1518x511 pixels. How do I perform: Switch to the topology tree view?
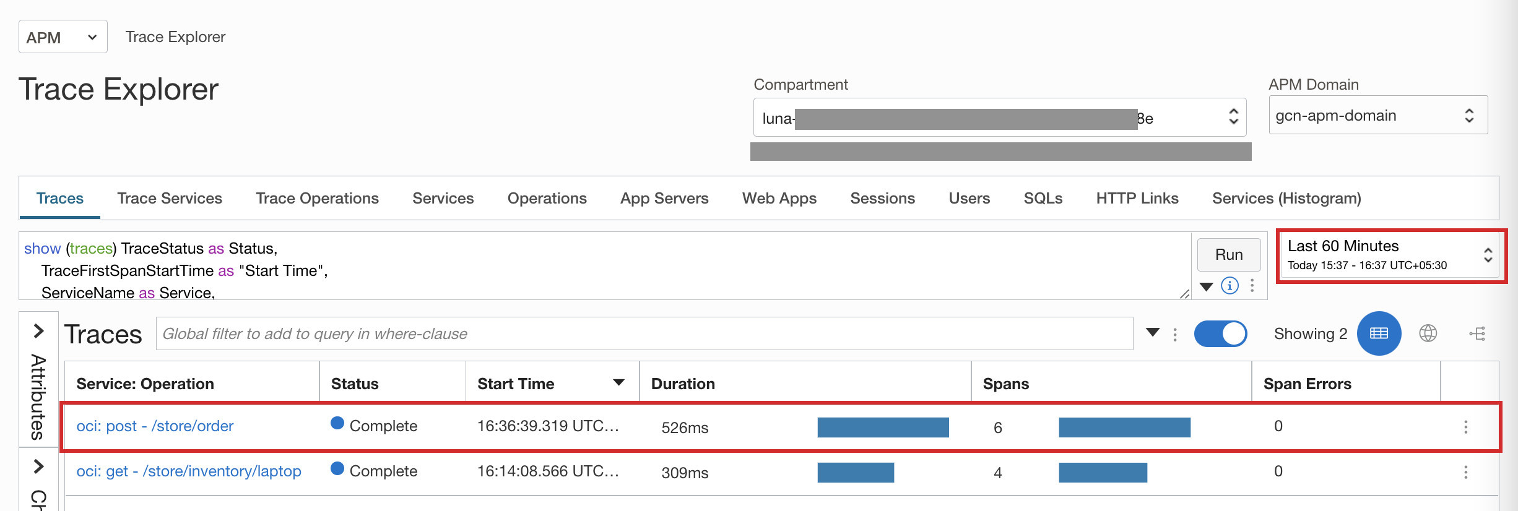(x=1477, y=334)
